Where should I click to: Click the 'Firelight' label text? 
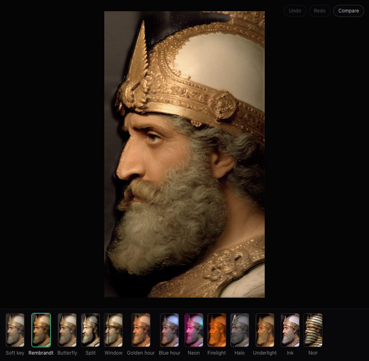[217, 353]
